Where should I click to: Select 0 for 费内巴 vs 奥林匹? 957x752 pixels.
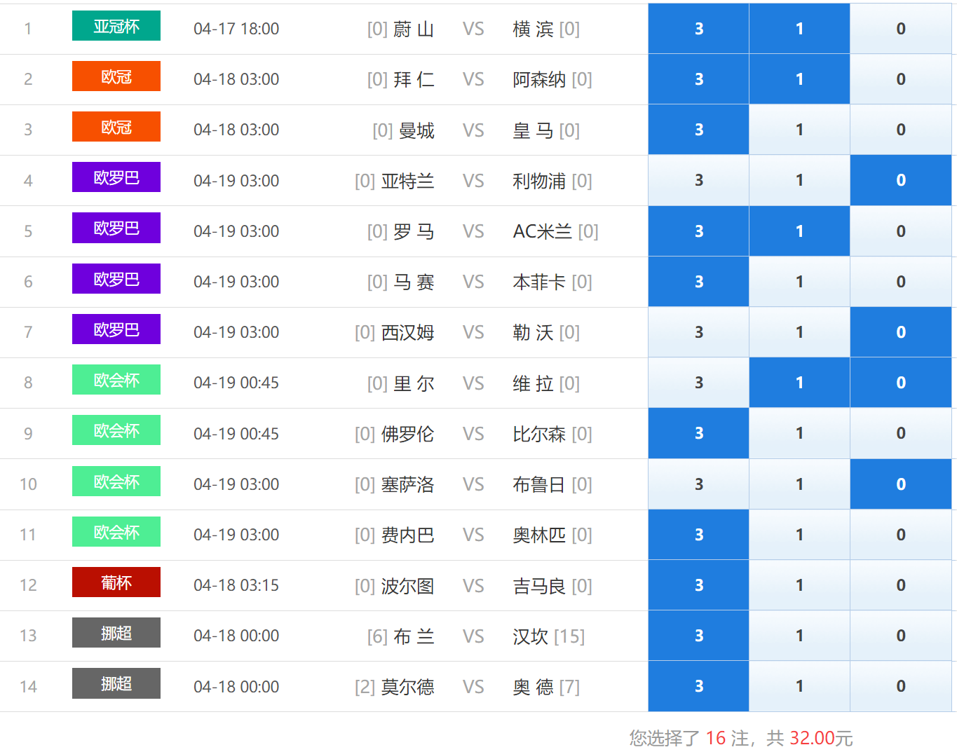(901, 535)
